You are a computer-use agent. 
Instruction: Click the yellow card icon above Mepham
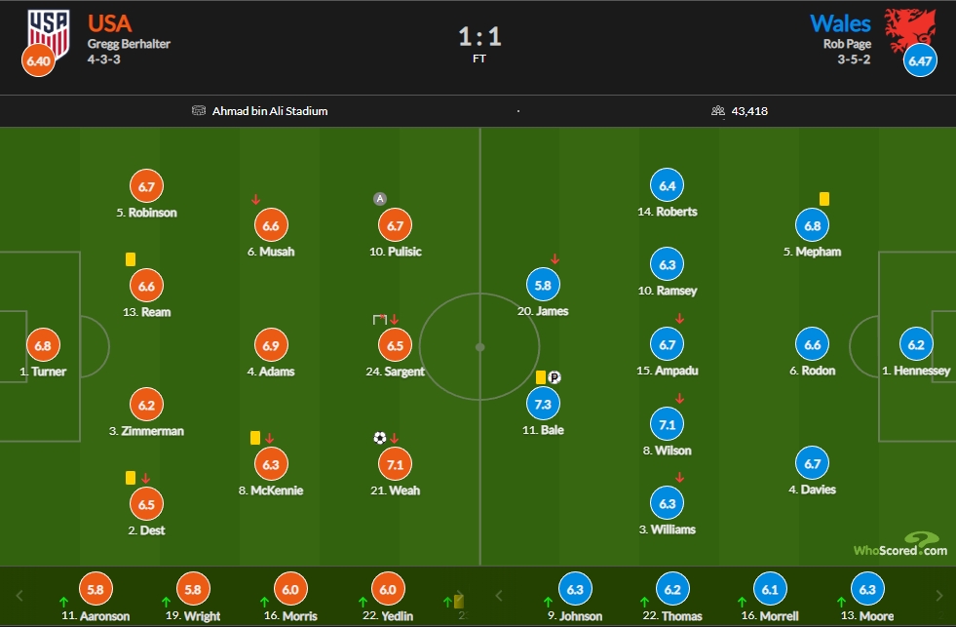[x=824, y=199]
